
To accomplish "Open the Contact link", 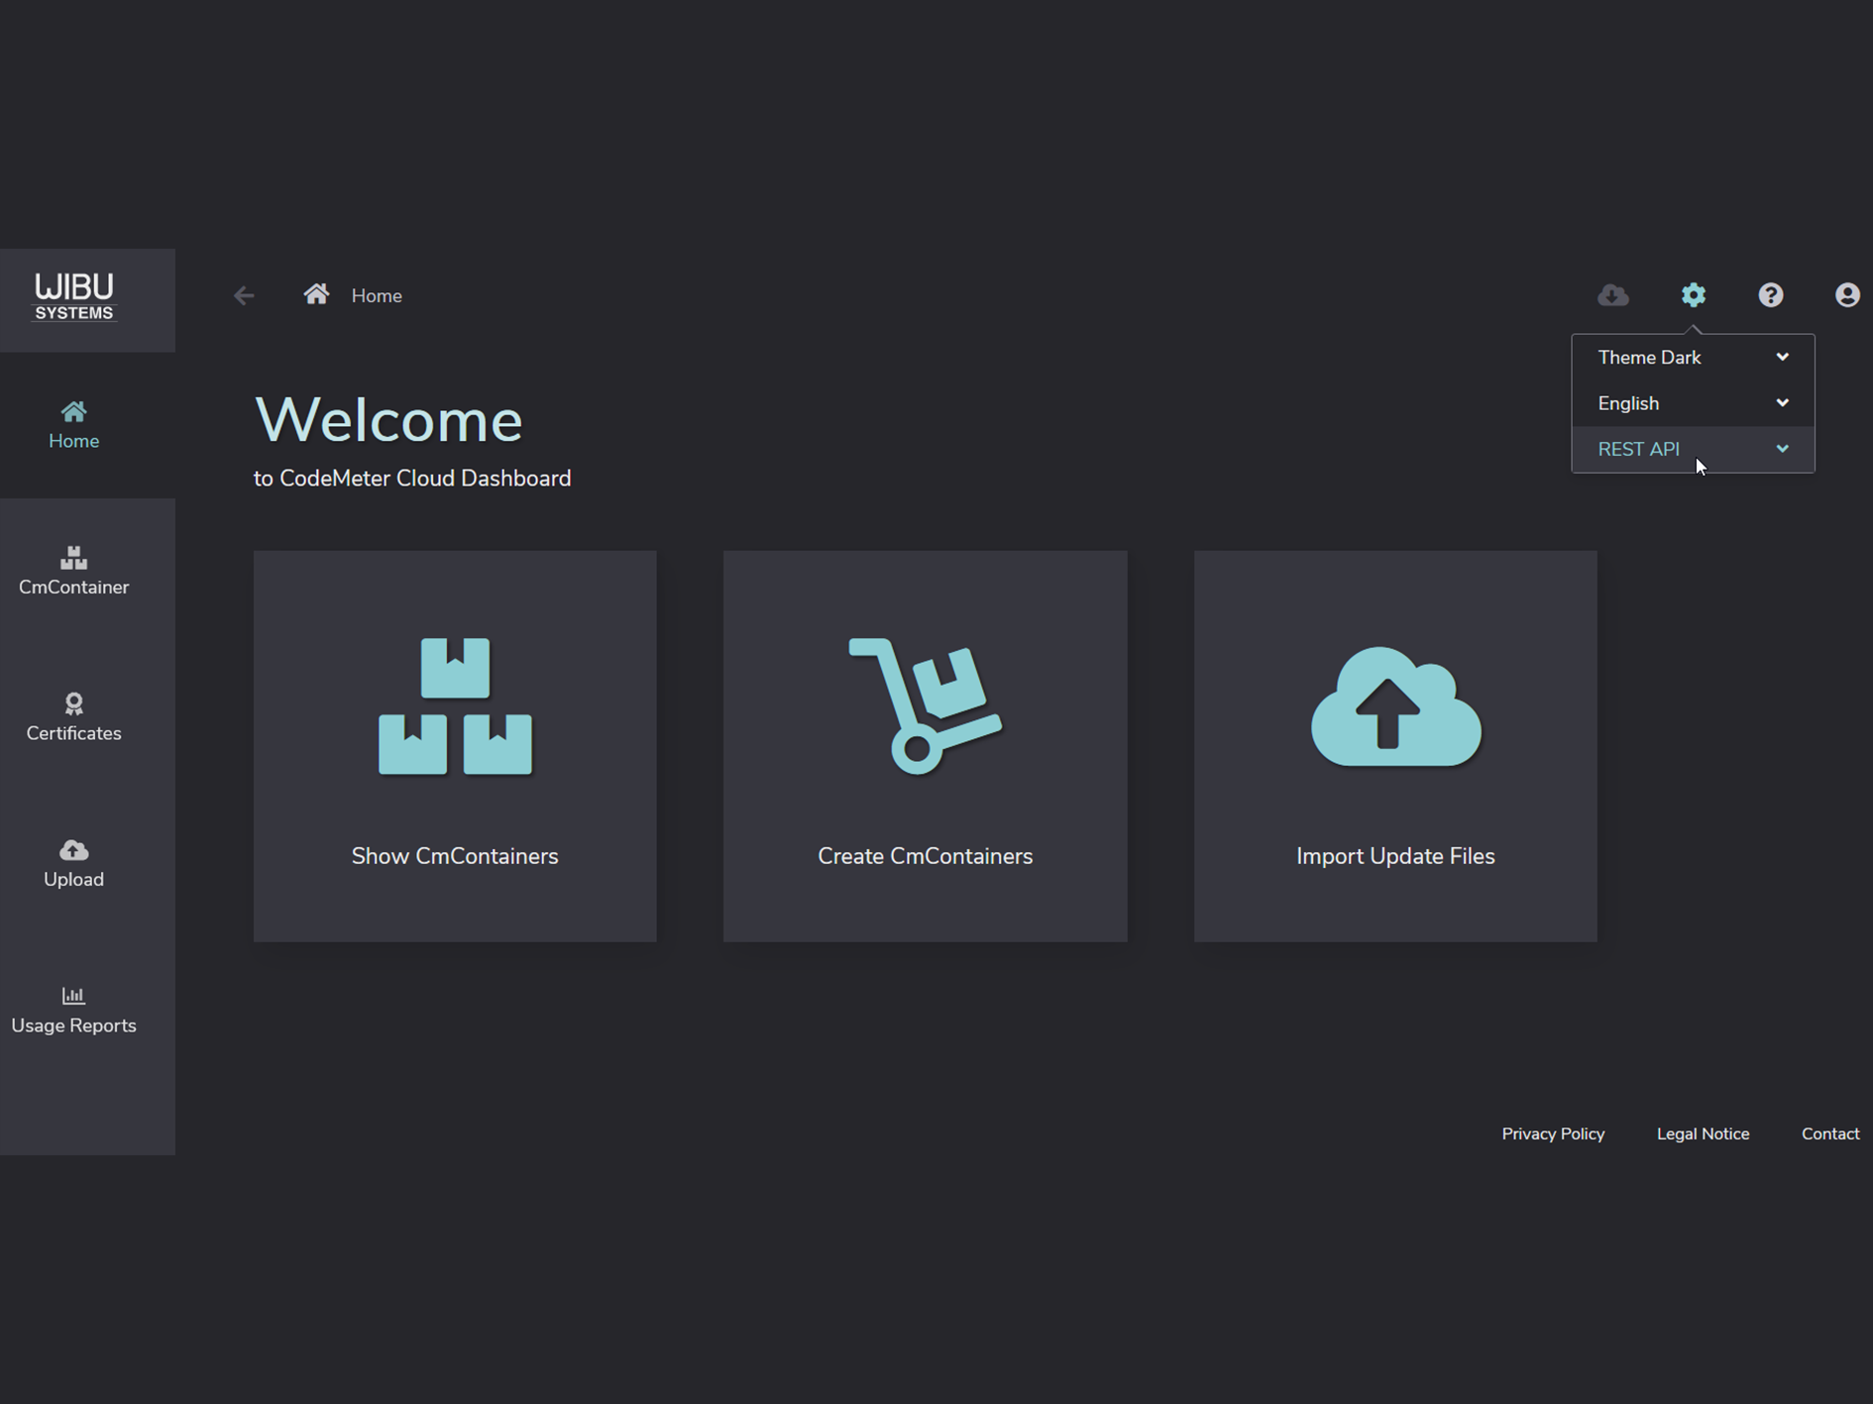I will click(x=1829, y=1134).
